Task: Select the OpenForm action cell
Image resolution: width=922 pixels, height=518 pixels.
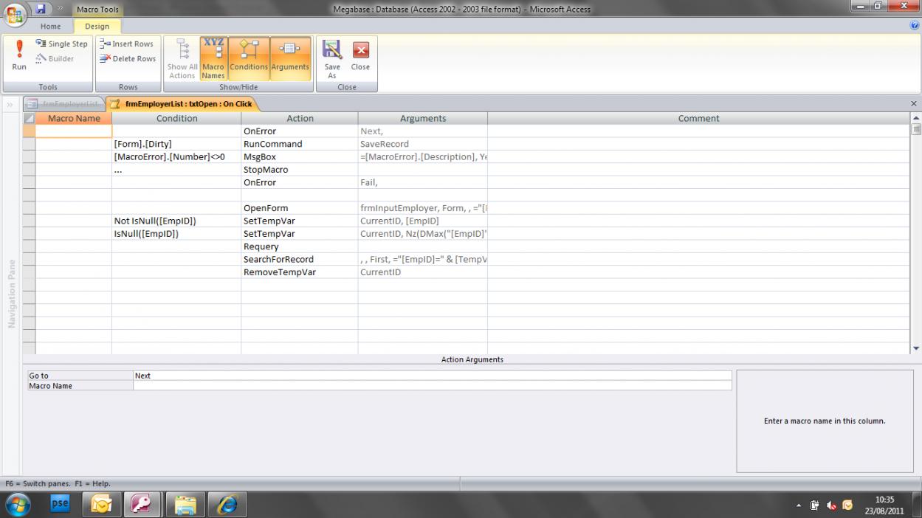Action: pos(300,208)
